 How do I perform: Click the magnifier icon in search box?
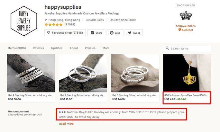pos(167,48)
